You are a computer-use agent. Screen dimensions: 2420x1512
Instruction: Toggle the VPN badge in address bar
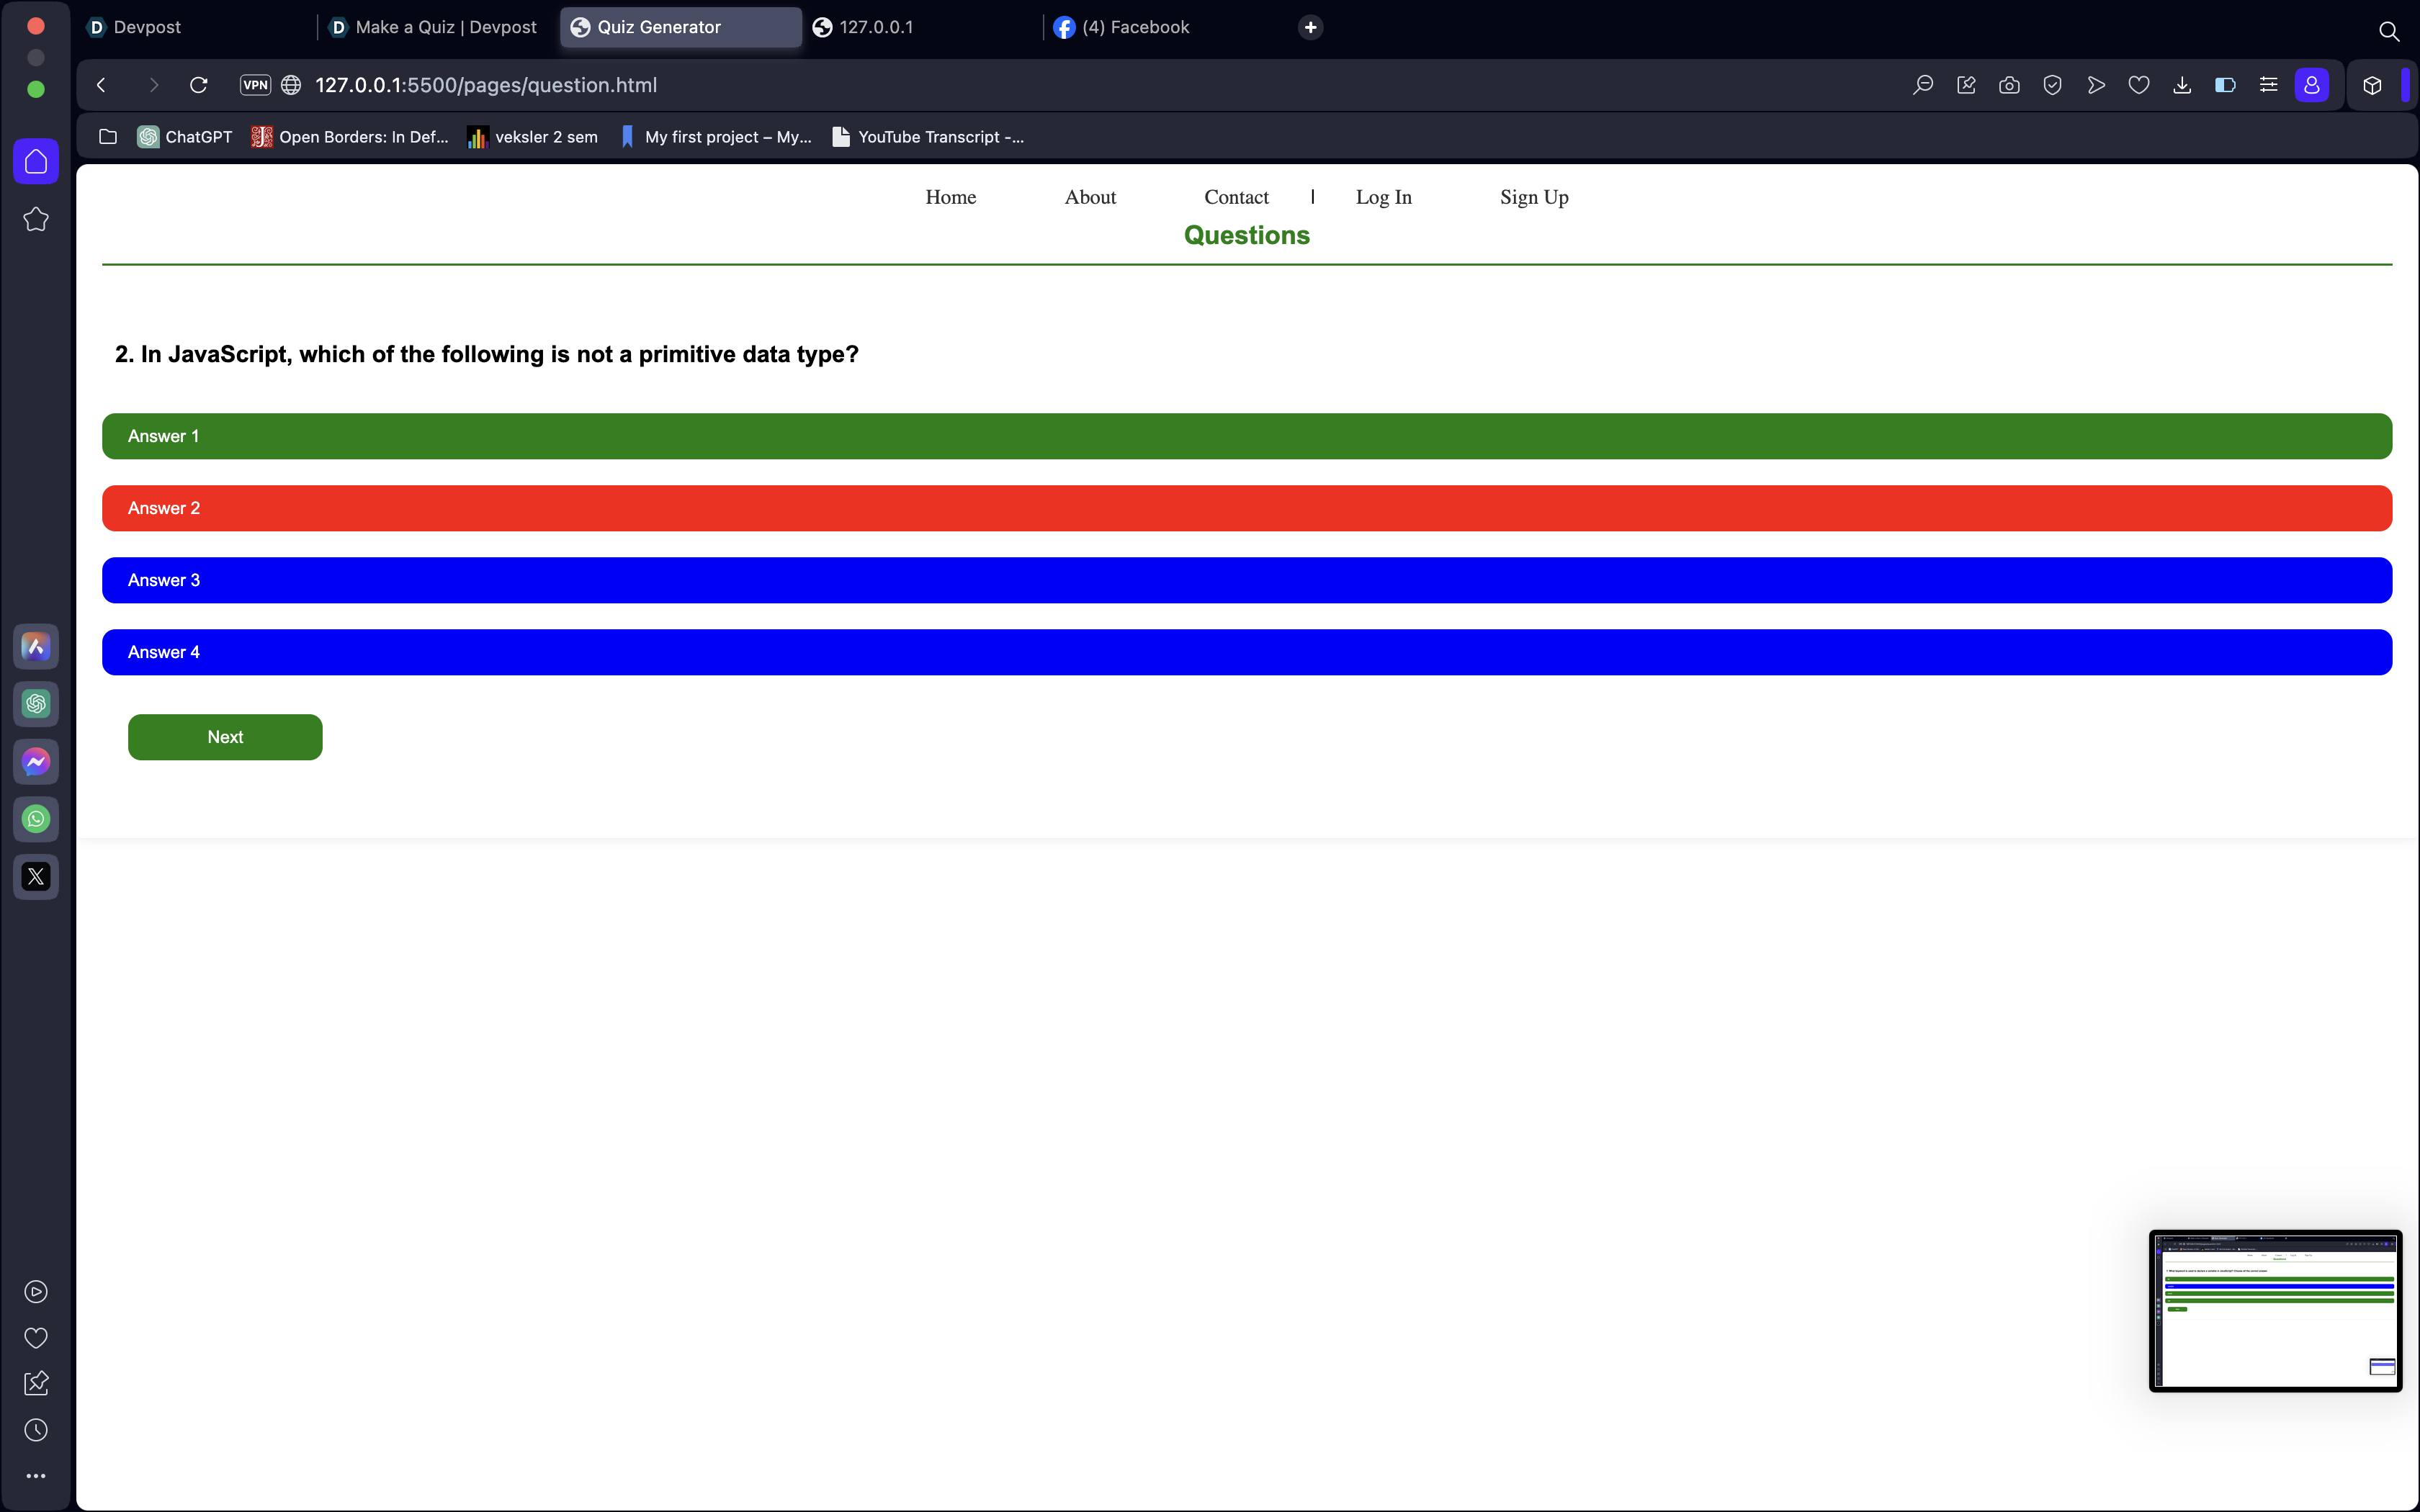255,85
